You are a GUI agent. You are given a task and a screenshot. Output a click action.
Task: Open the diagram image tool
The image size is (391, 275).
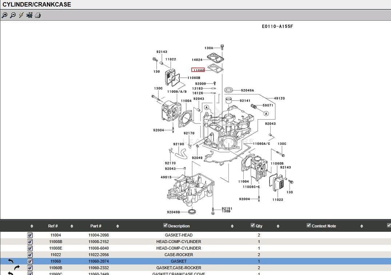[29, 15]
